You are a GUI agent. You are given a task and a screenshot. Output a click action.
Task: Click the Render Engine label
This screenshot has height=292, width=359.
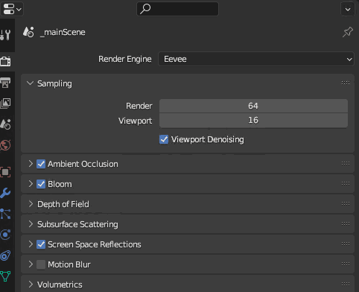(x=125, y=59)
